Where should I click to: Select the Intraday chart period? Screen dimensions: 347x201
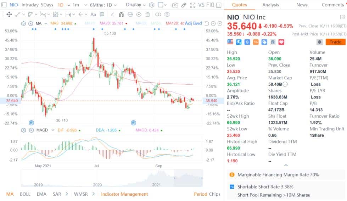30,5
